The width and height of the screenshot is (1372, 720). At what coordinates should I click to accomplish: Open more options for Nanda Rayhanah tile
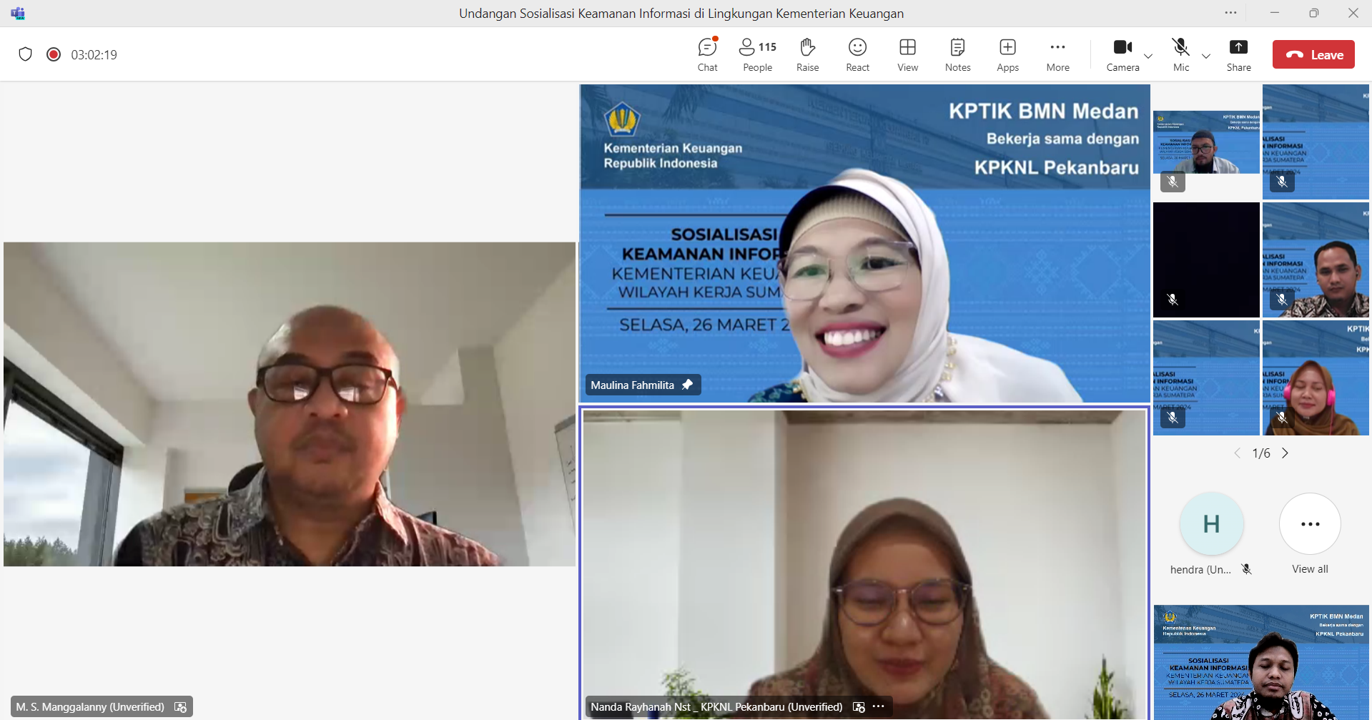click(x=879, y=706)
